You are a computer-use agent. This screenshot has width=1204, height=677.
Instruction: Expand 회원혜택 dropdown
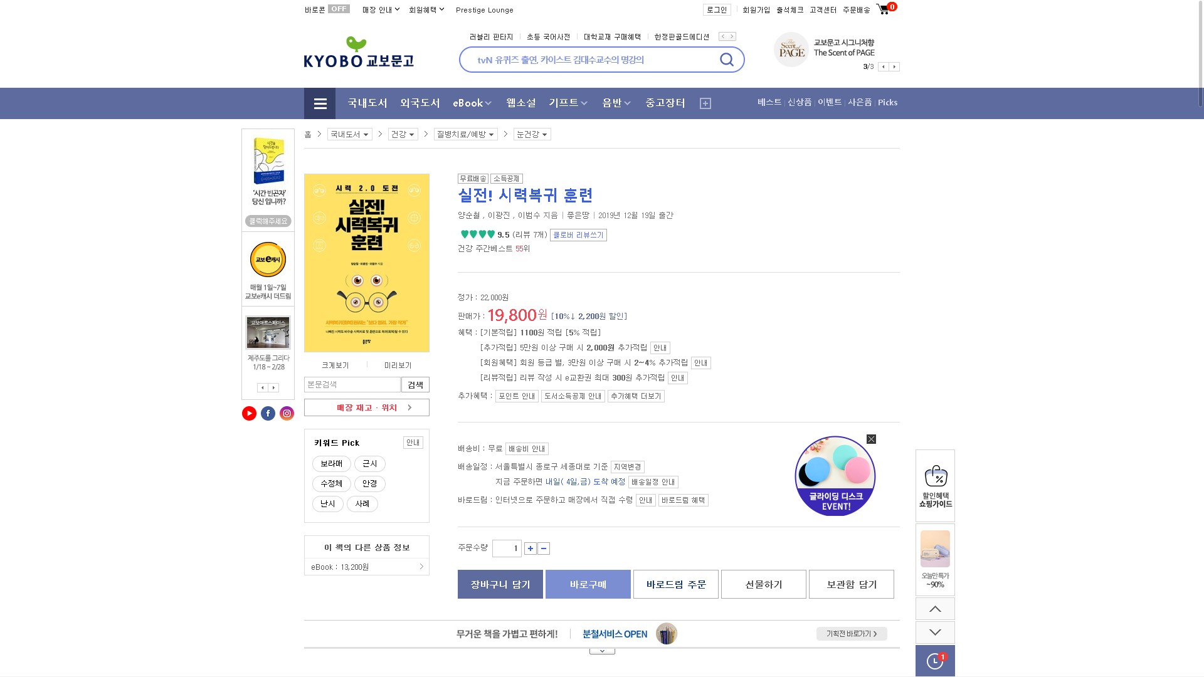(x=426, y=9)
